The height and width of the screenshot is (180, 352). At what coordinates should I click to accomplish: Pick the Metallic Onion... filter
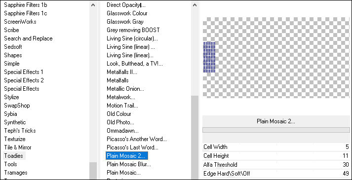(125, 89)
